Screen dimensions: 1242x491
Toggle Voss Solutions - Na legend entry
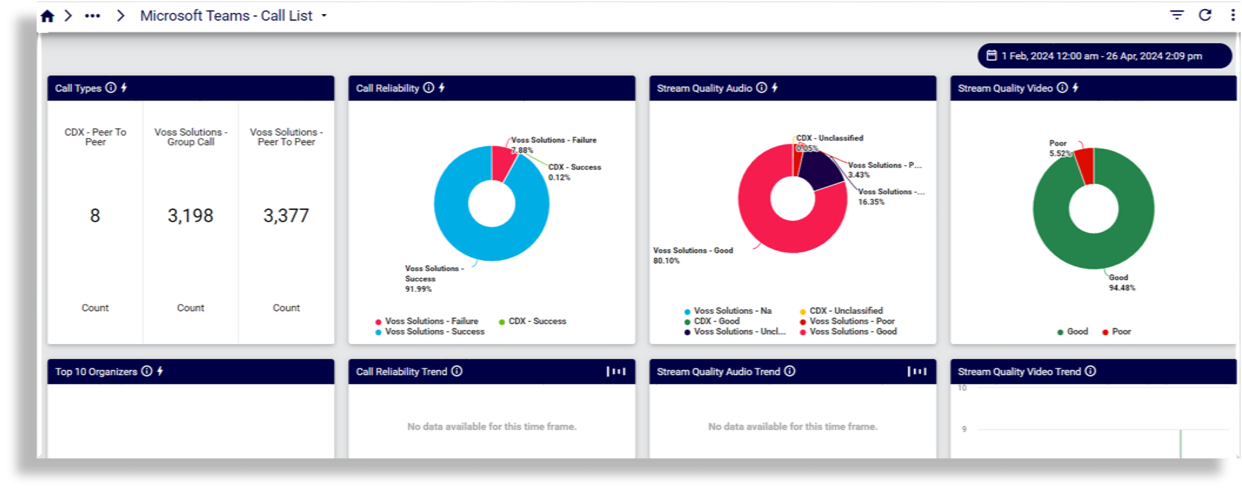[728, 311]
